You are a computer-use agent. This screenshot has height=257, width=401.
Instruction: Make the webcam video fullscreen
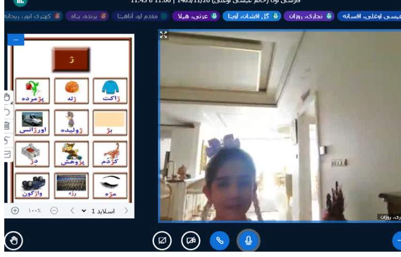tap(164, 35)
